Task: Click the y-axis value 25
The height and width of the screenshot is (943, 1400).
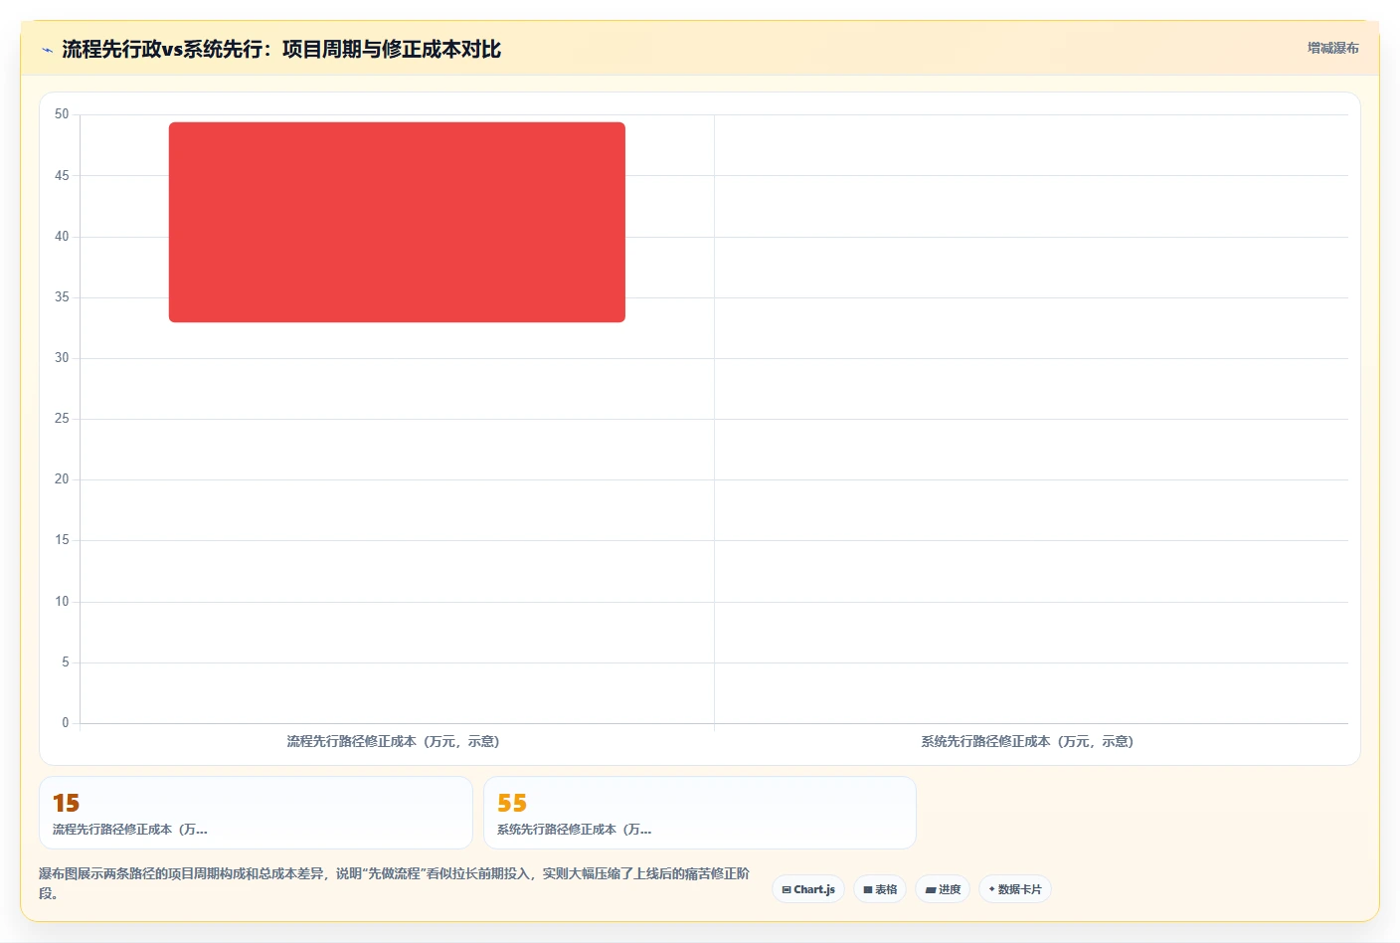Action: point(62,419)
